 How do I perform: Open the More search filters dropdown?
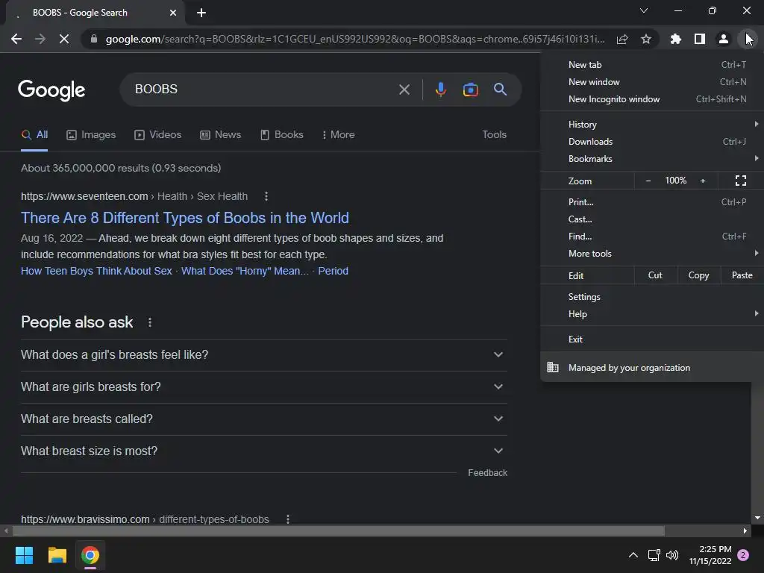tap(338, 135)
